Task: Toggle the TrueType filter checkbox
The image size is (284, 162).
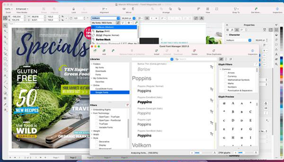Action: click(x=96, y=124)
